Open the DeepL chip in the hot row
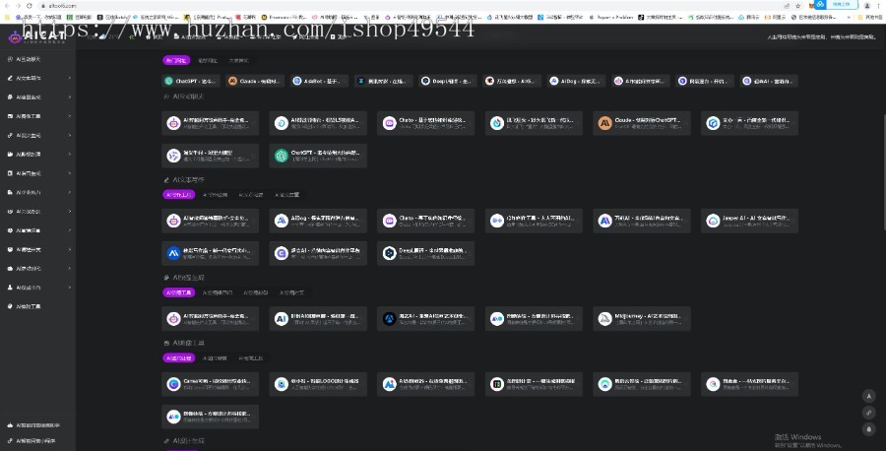The image size is (886, 451). (448, 81)
